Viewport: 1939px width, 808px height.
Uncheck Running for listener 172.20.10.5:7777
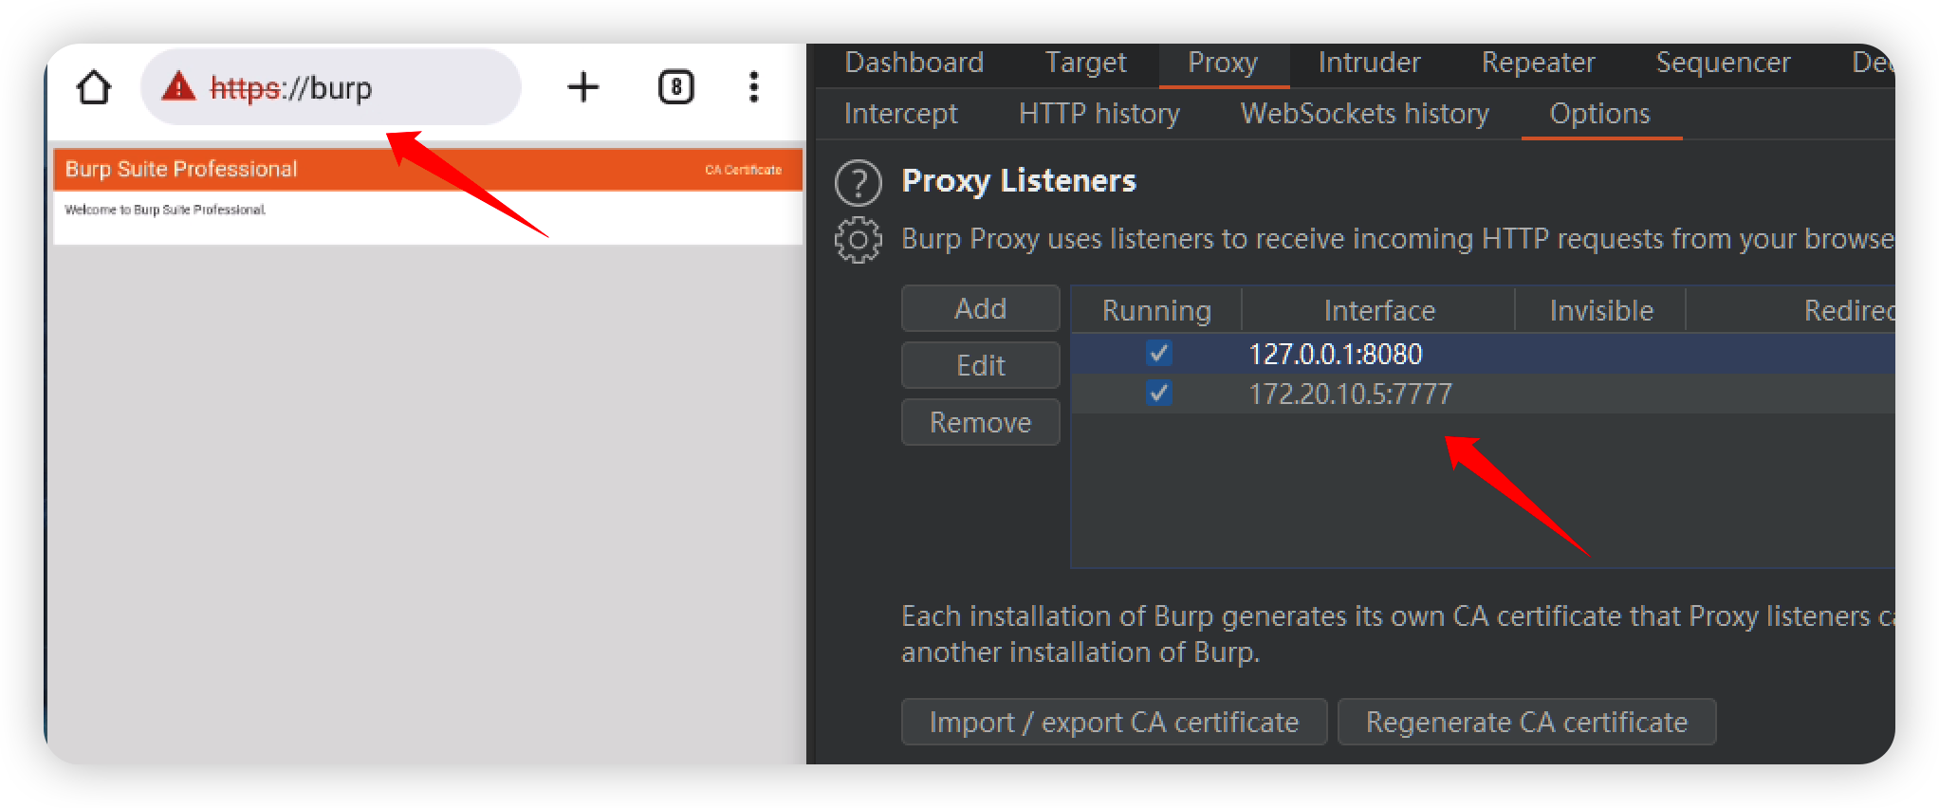click(x=1158, y=393)
